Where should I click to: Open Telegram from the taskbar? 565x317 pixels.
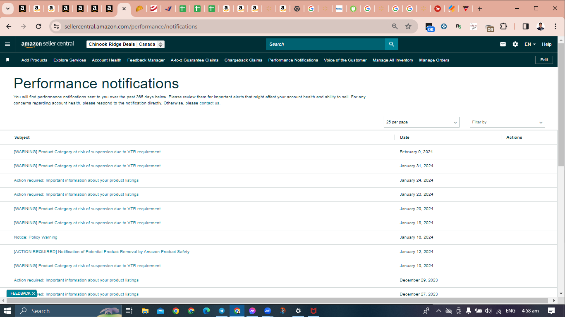click(222, 311)
